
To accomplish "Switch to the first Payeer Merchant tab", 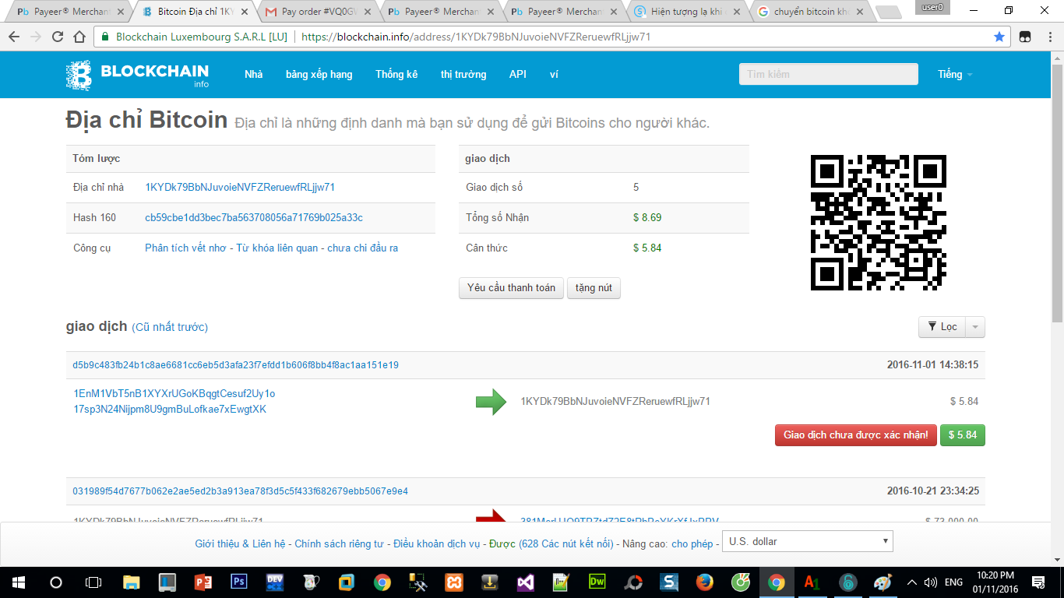I will click(69, 12).
